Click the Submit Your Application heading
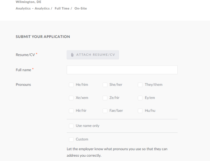This screenshot has height=161, width=210. pos(43,37)
